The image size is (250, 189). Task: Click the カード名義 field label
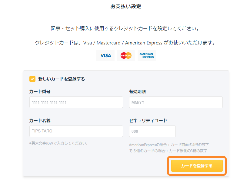tap(40, 121)
